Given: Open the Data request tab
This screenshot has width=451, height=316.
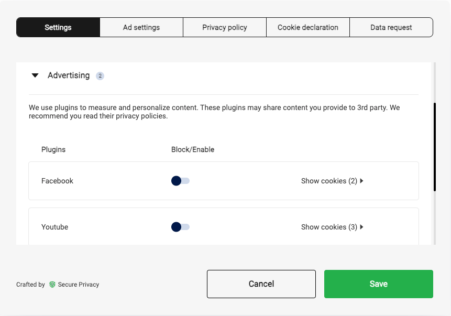Looking at the screenshot, I should click(391, 27).
